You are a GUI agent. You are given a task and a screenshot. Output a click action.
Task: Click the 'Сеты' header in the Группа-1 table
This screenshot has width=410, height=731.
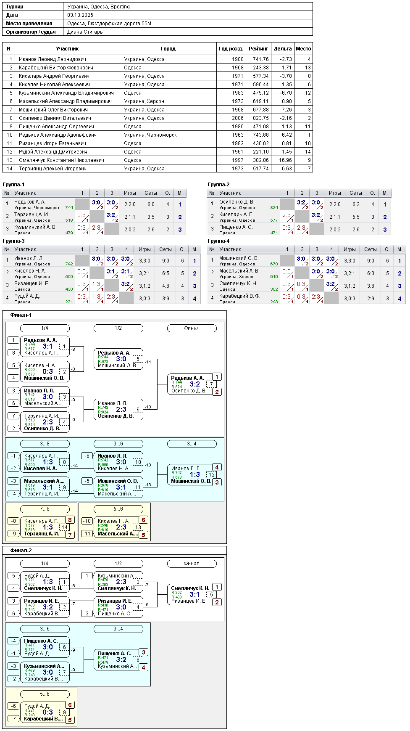[151, 193]
